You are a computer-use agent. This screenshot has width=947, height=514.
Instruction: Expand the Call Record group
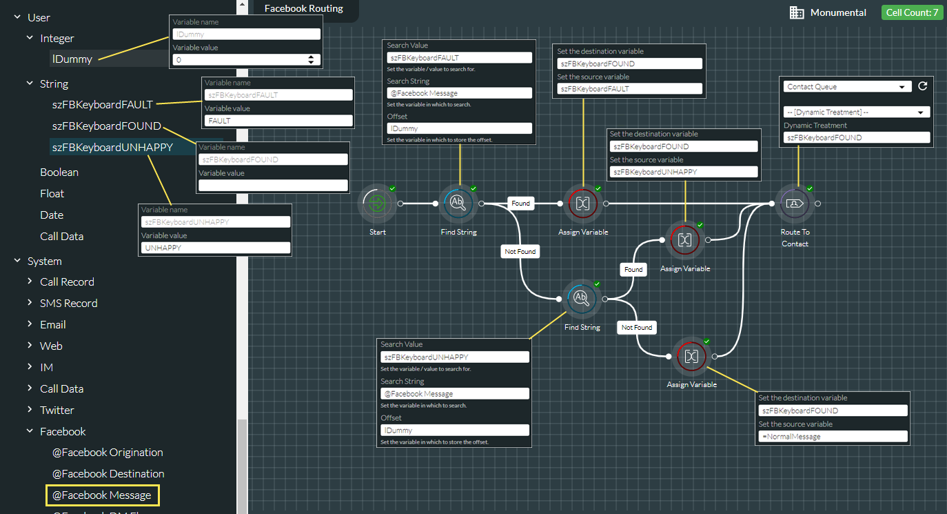pos(30,281)
